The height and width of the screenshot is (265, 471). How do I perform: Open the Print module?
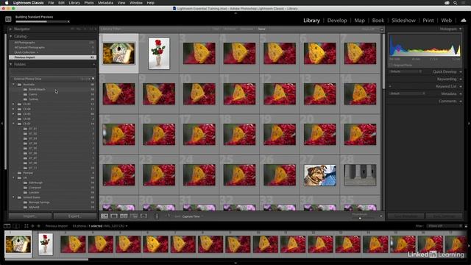coord(428,21)
